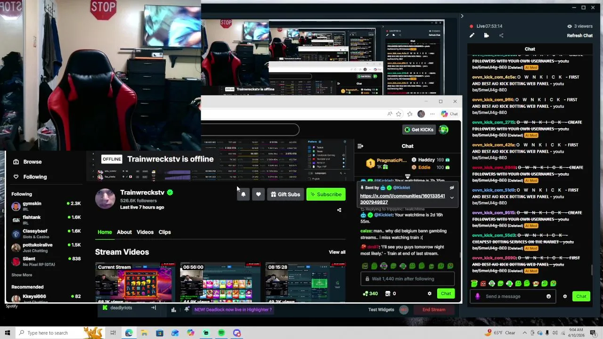This screenshot has height=339, width=603.
Task: Click the Gift Subs button
Action: coord(285,194)
